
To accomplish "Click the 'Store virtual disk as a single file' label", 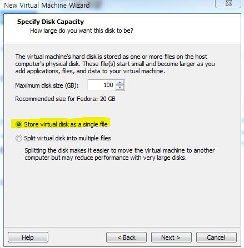I will [x=66, y=124].
